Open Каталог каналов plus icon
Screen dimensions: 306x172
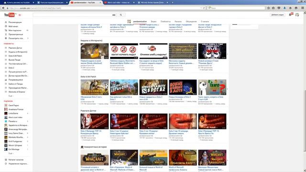(x=6, y=160)
